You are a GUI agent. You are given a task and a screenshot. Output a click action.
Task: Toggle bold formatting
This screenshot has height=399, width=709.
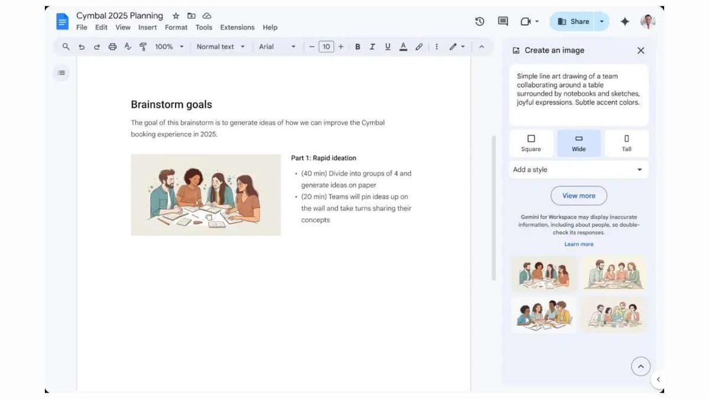(357, 46)
